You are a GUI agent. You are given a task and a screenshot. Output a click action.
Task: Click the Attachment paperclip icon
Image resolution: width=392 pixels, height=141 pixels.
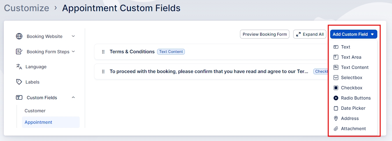click(x=336, y=129)
